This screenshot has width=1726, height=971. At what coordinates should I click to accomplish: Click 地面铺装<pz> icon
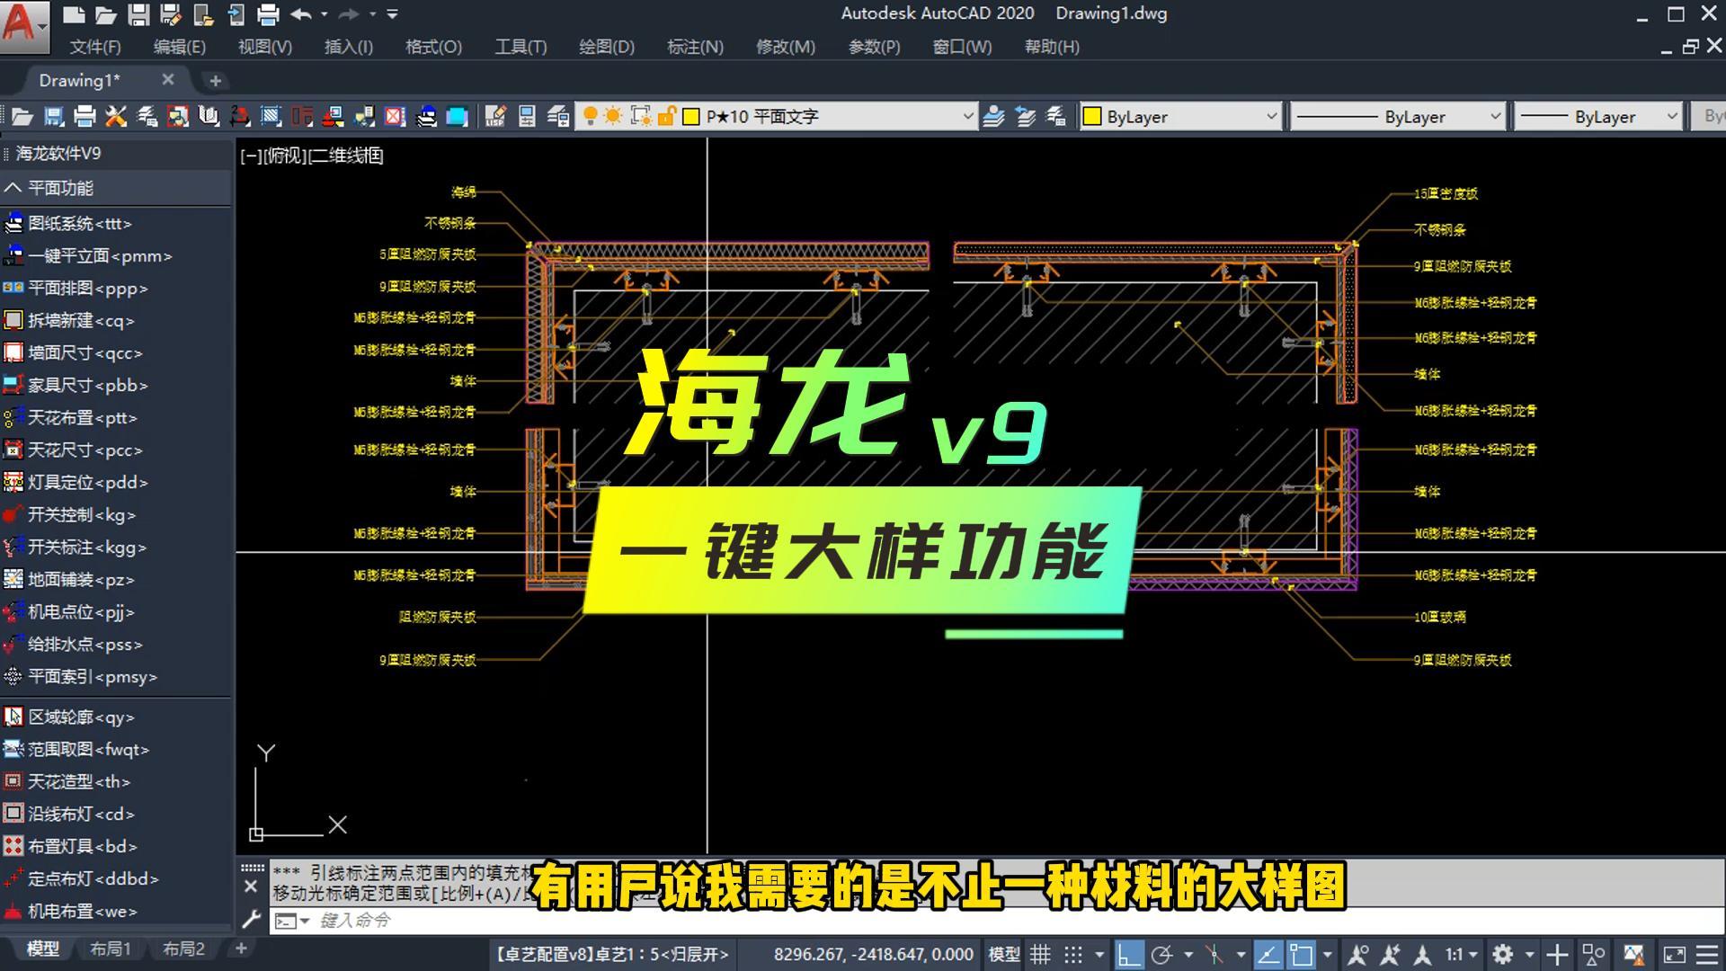13,580
